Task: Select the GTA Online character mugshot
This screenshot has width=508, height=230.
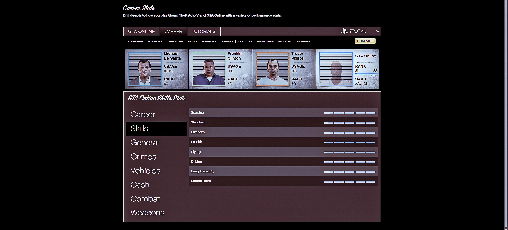Action: [x=336, y=69]
